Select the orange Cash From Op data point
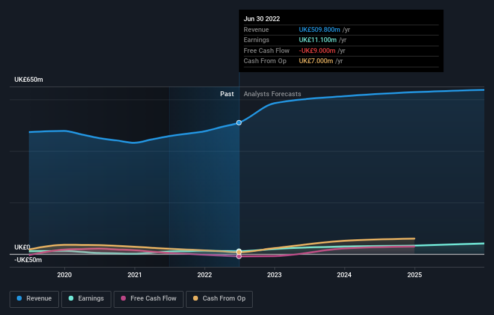Image resolution: width=494 pixels, height=315 pixels. click(239, 252)
